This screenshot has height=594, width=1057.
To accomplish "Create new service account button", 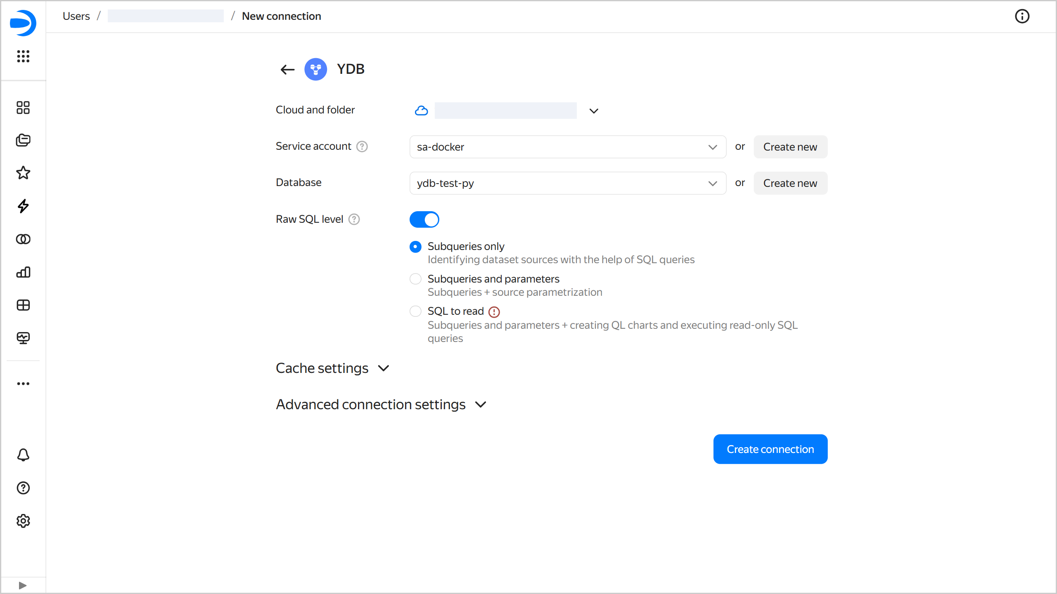I will 790,147.
